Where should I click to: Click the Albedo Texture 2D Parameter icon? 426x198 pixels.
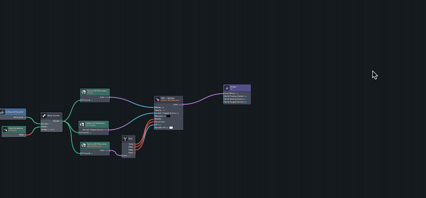(x=83, y=92)
